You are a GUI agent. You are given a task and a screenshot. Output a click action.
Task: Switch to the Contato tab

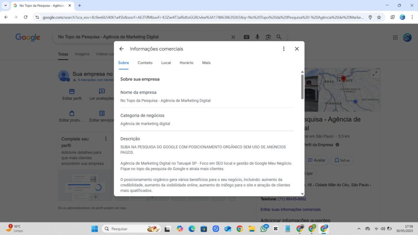click(145, 63)
